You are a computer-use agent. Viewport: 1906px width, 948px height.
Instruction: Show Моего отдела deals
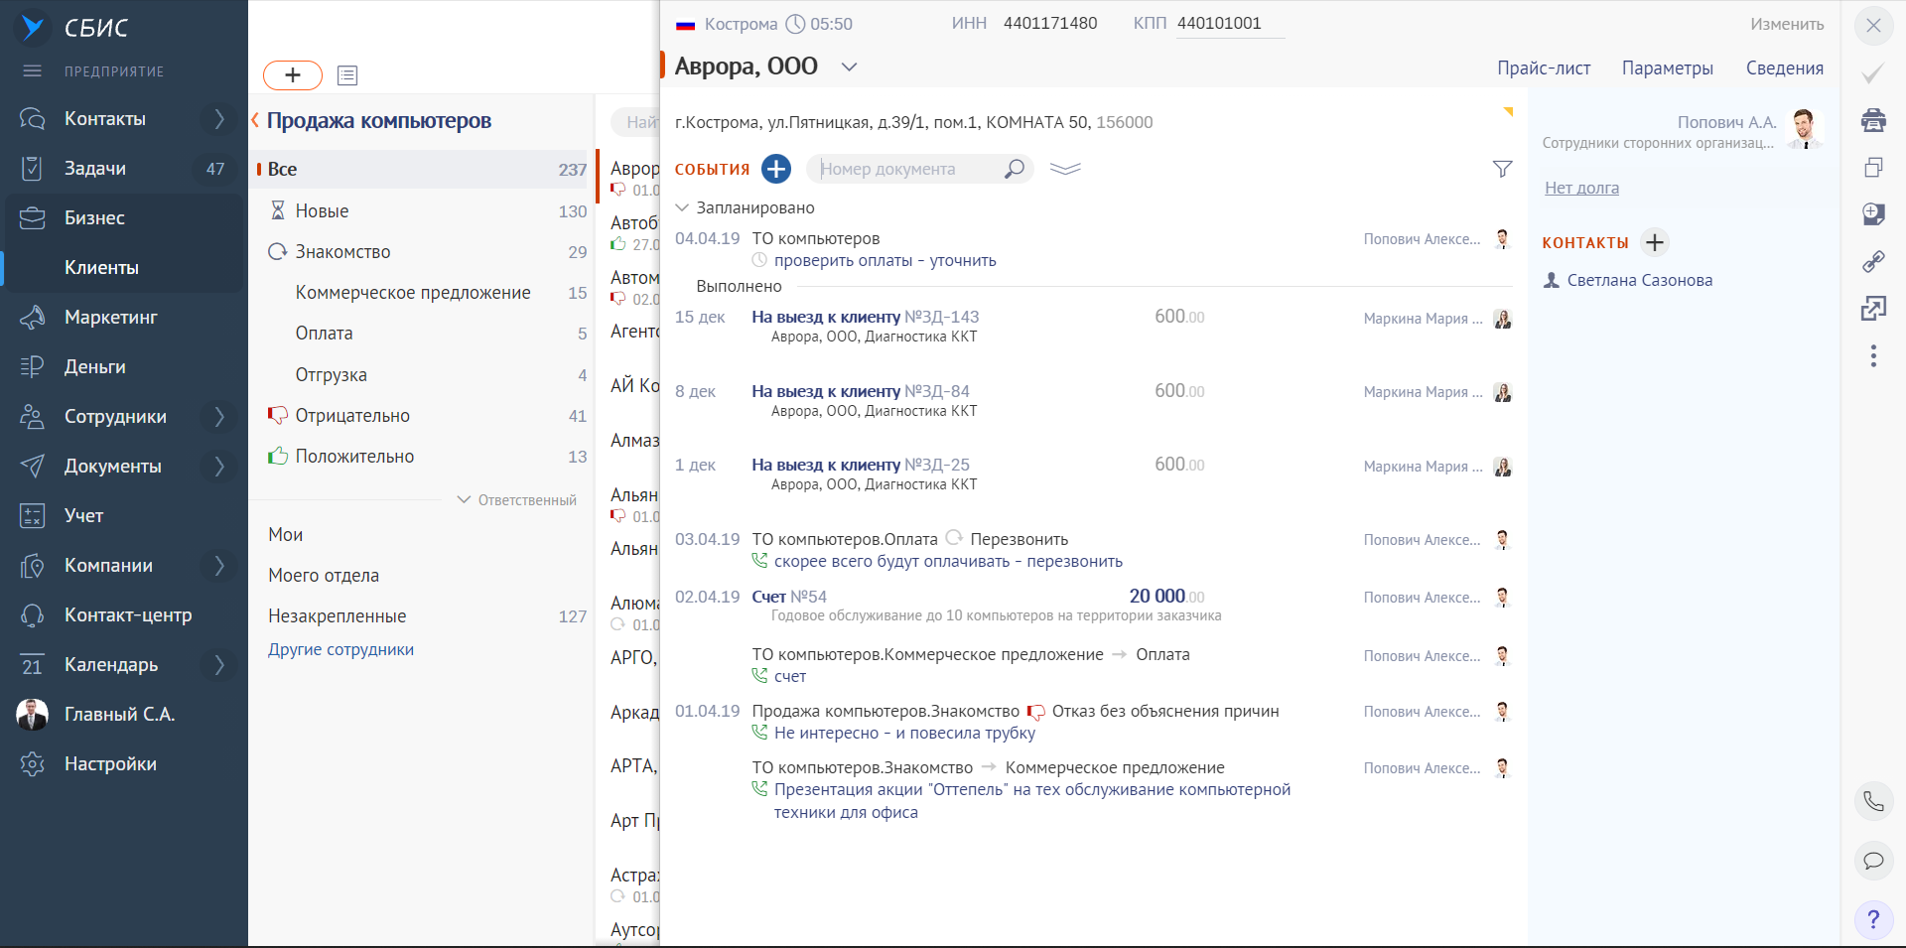[x=324, y=576]
